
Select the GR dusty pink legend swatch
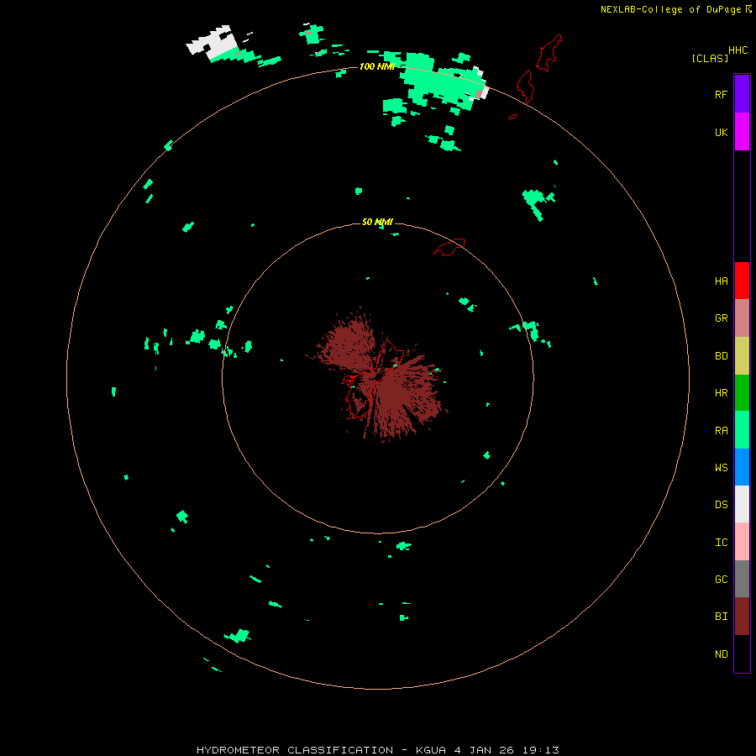click(742, 318)
